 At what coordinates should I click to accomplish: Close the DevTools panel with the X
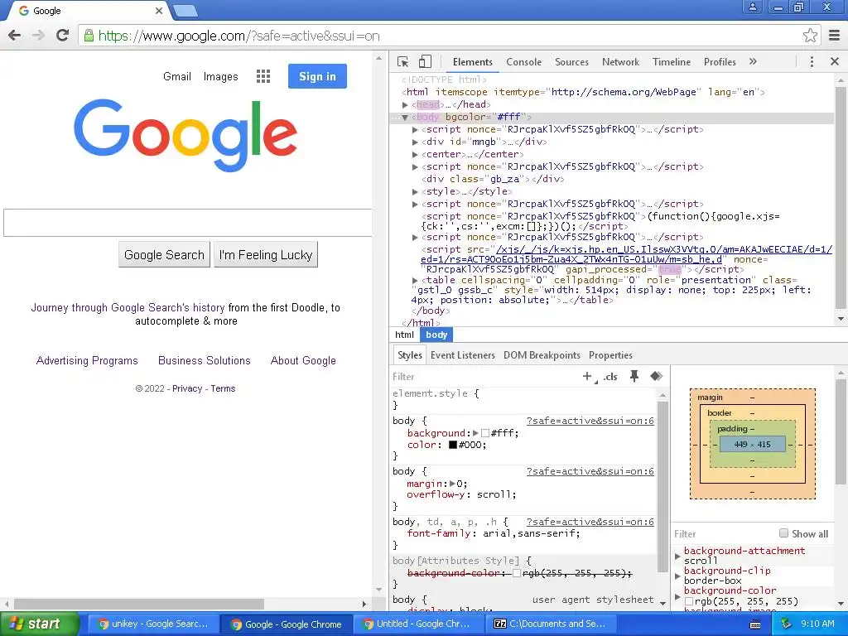click(x=835, y=61)
